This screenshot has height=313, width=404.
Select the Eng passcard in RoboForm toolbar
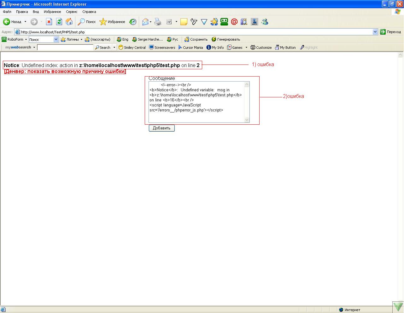click(x=122, y=39)
